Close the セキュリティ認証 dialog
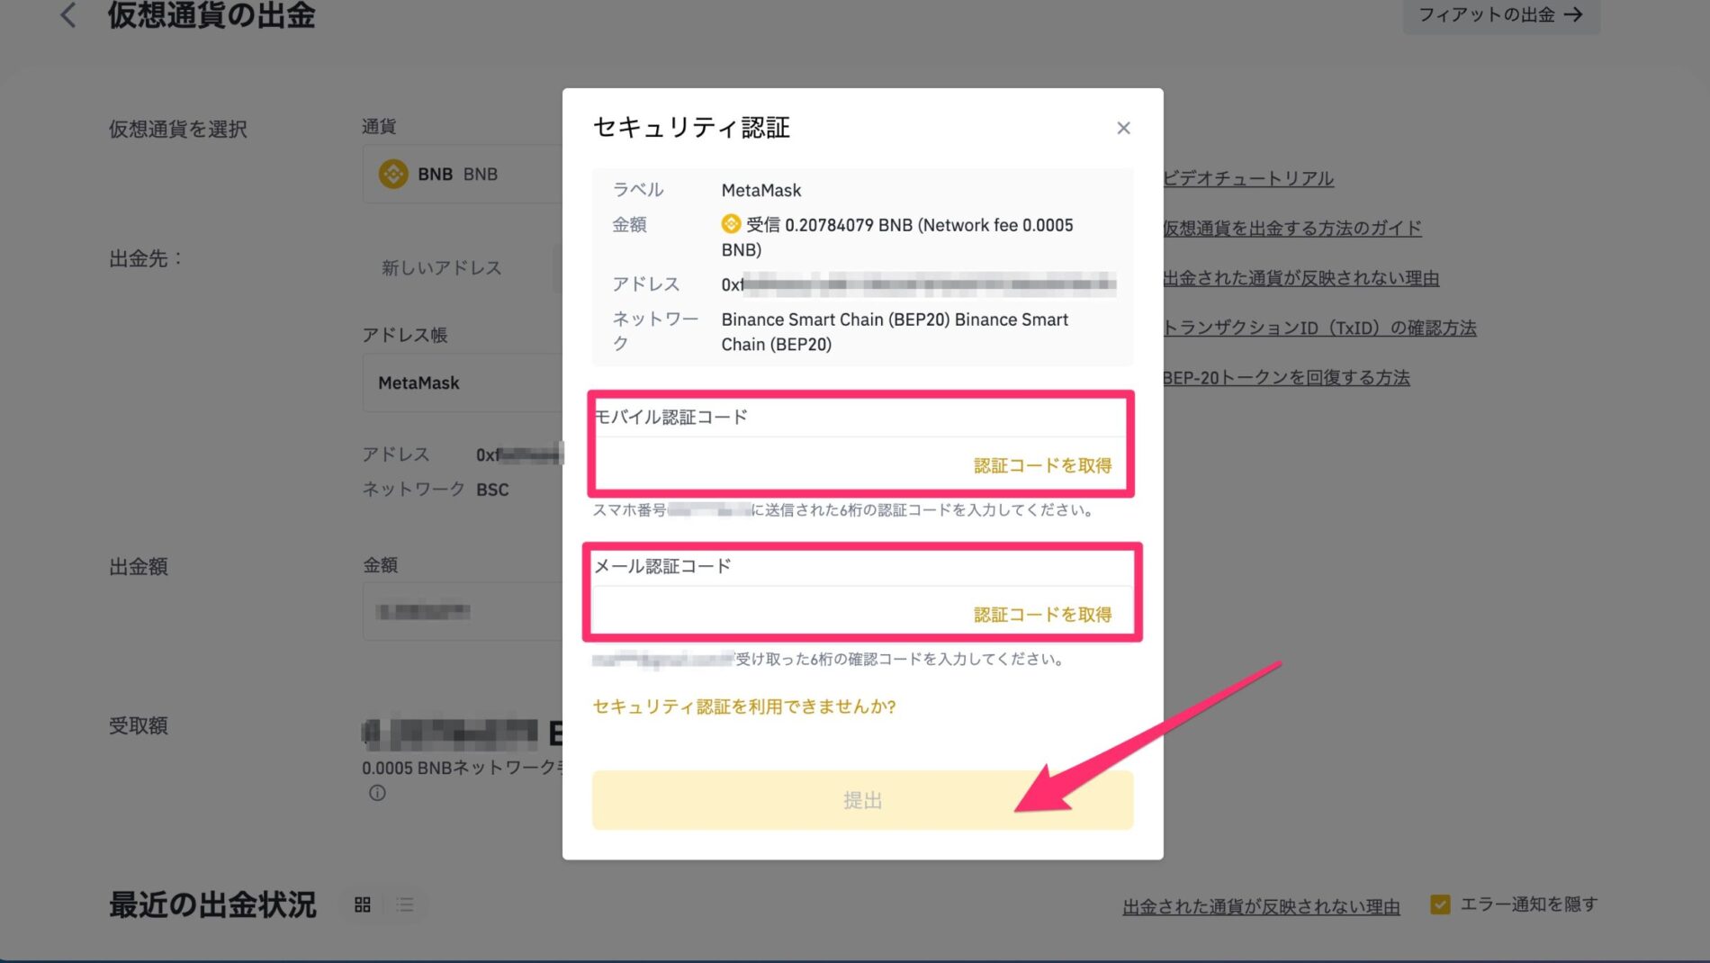This screenshot has height=963, width=1710. (x=1122, y=128)
